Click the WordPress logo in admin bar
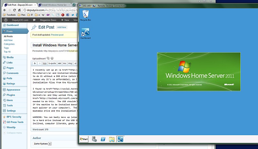 [x=6, y=20]
